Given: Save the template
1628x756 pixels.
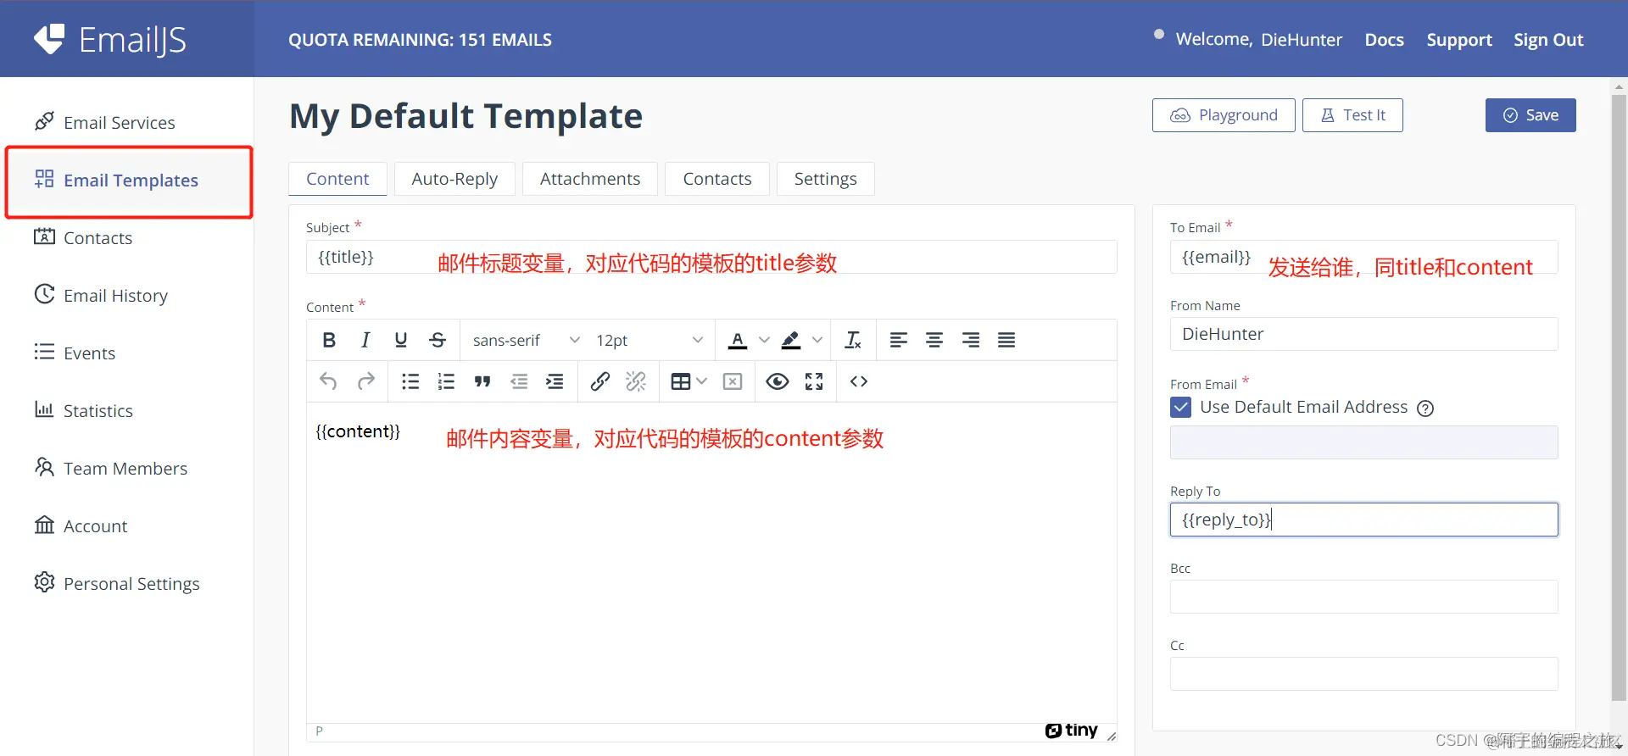Looking at the screenshot, I should (1530, 115).
